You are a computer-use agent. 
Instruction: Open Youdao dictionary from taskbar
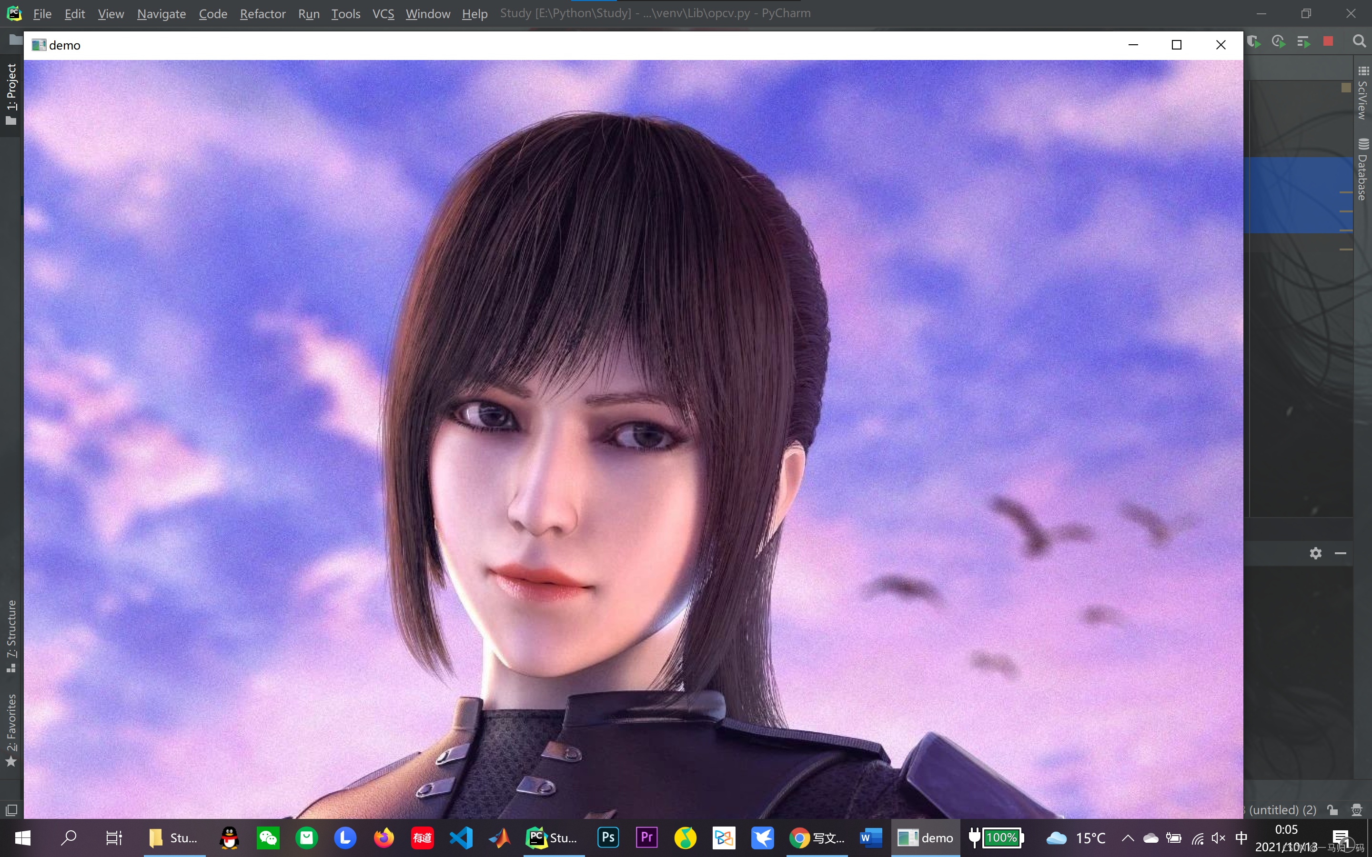pyautogui.click(x=422, y=838)
